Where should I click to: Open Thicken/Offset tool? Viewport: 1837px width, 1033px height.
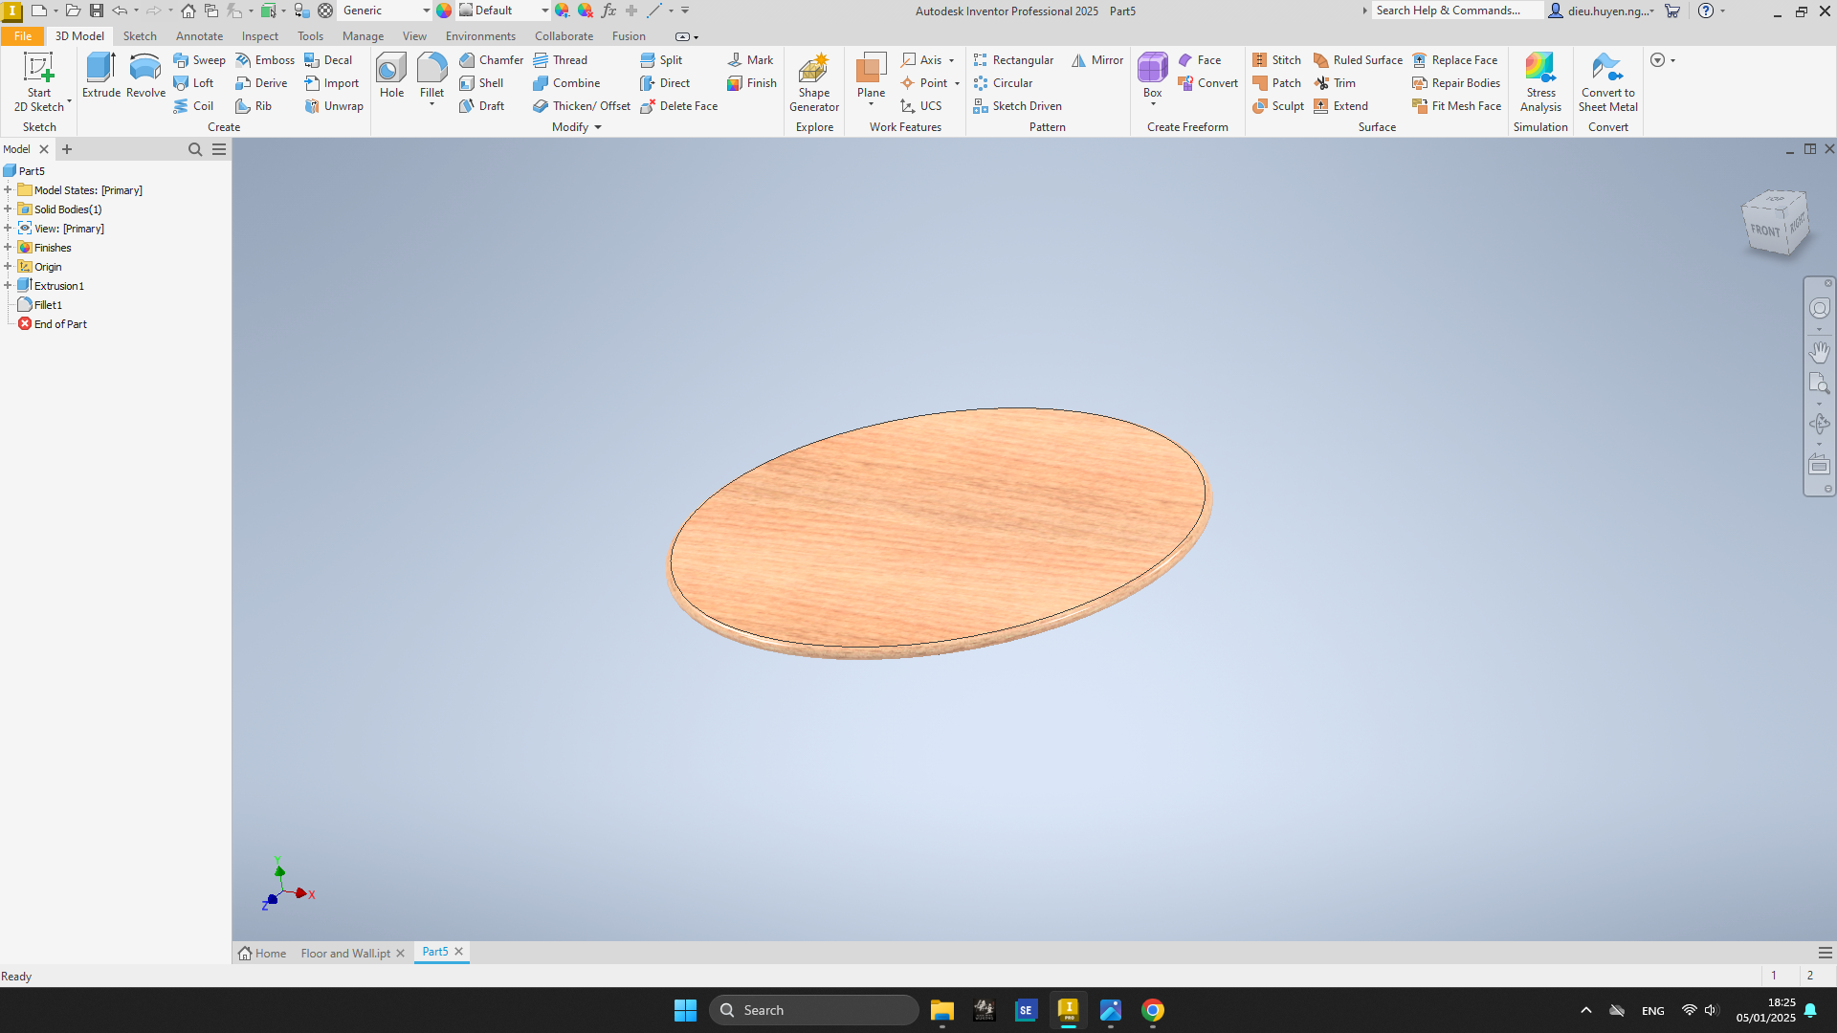point(582,106)
